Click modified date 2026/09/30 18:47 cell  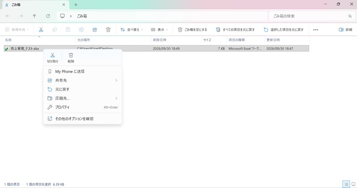[280, 49]
